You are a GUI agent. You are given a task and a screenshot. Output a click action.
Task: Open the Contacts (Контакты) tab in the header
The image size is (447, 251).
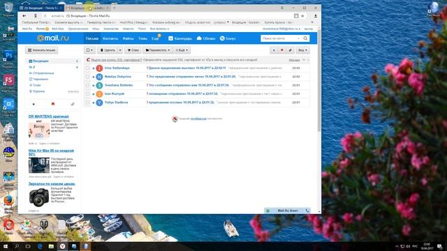(x=110, y=38)
